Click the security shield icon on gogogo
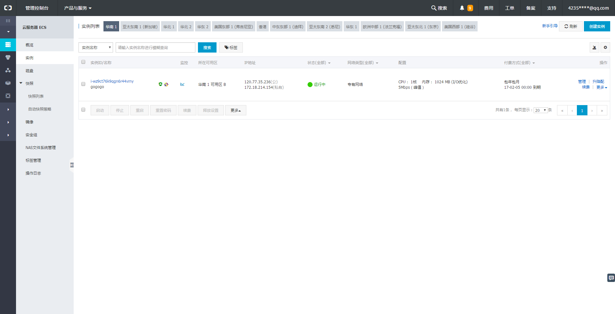 pos(160,84)
